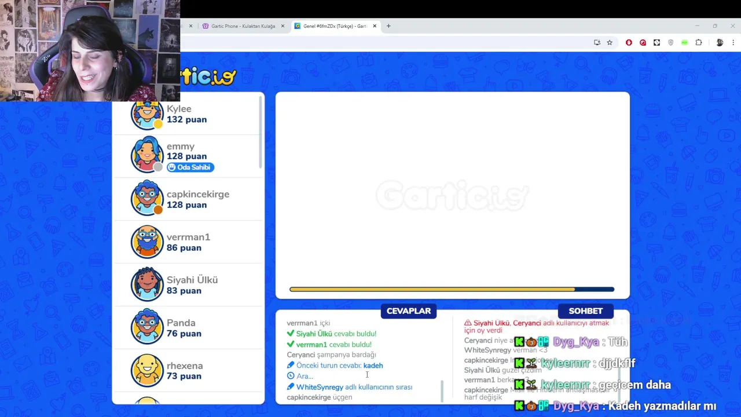
Task: Click the black square extension icon
Action: click(x=656, y=42)
